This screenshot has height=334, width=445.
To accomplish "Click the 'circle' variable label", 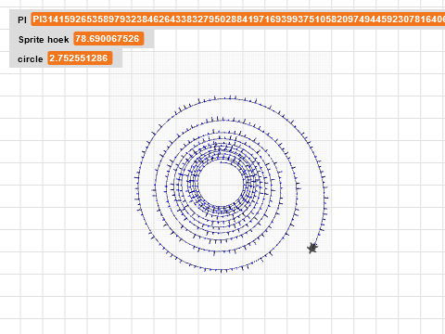I will pyautogui.click(x=31, y=58).
